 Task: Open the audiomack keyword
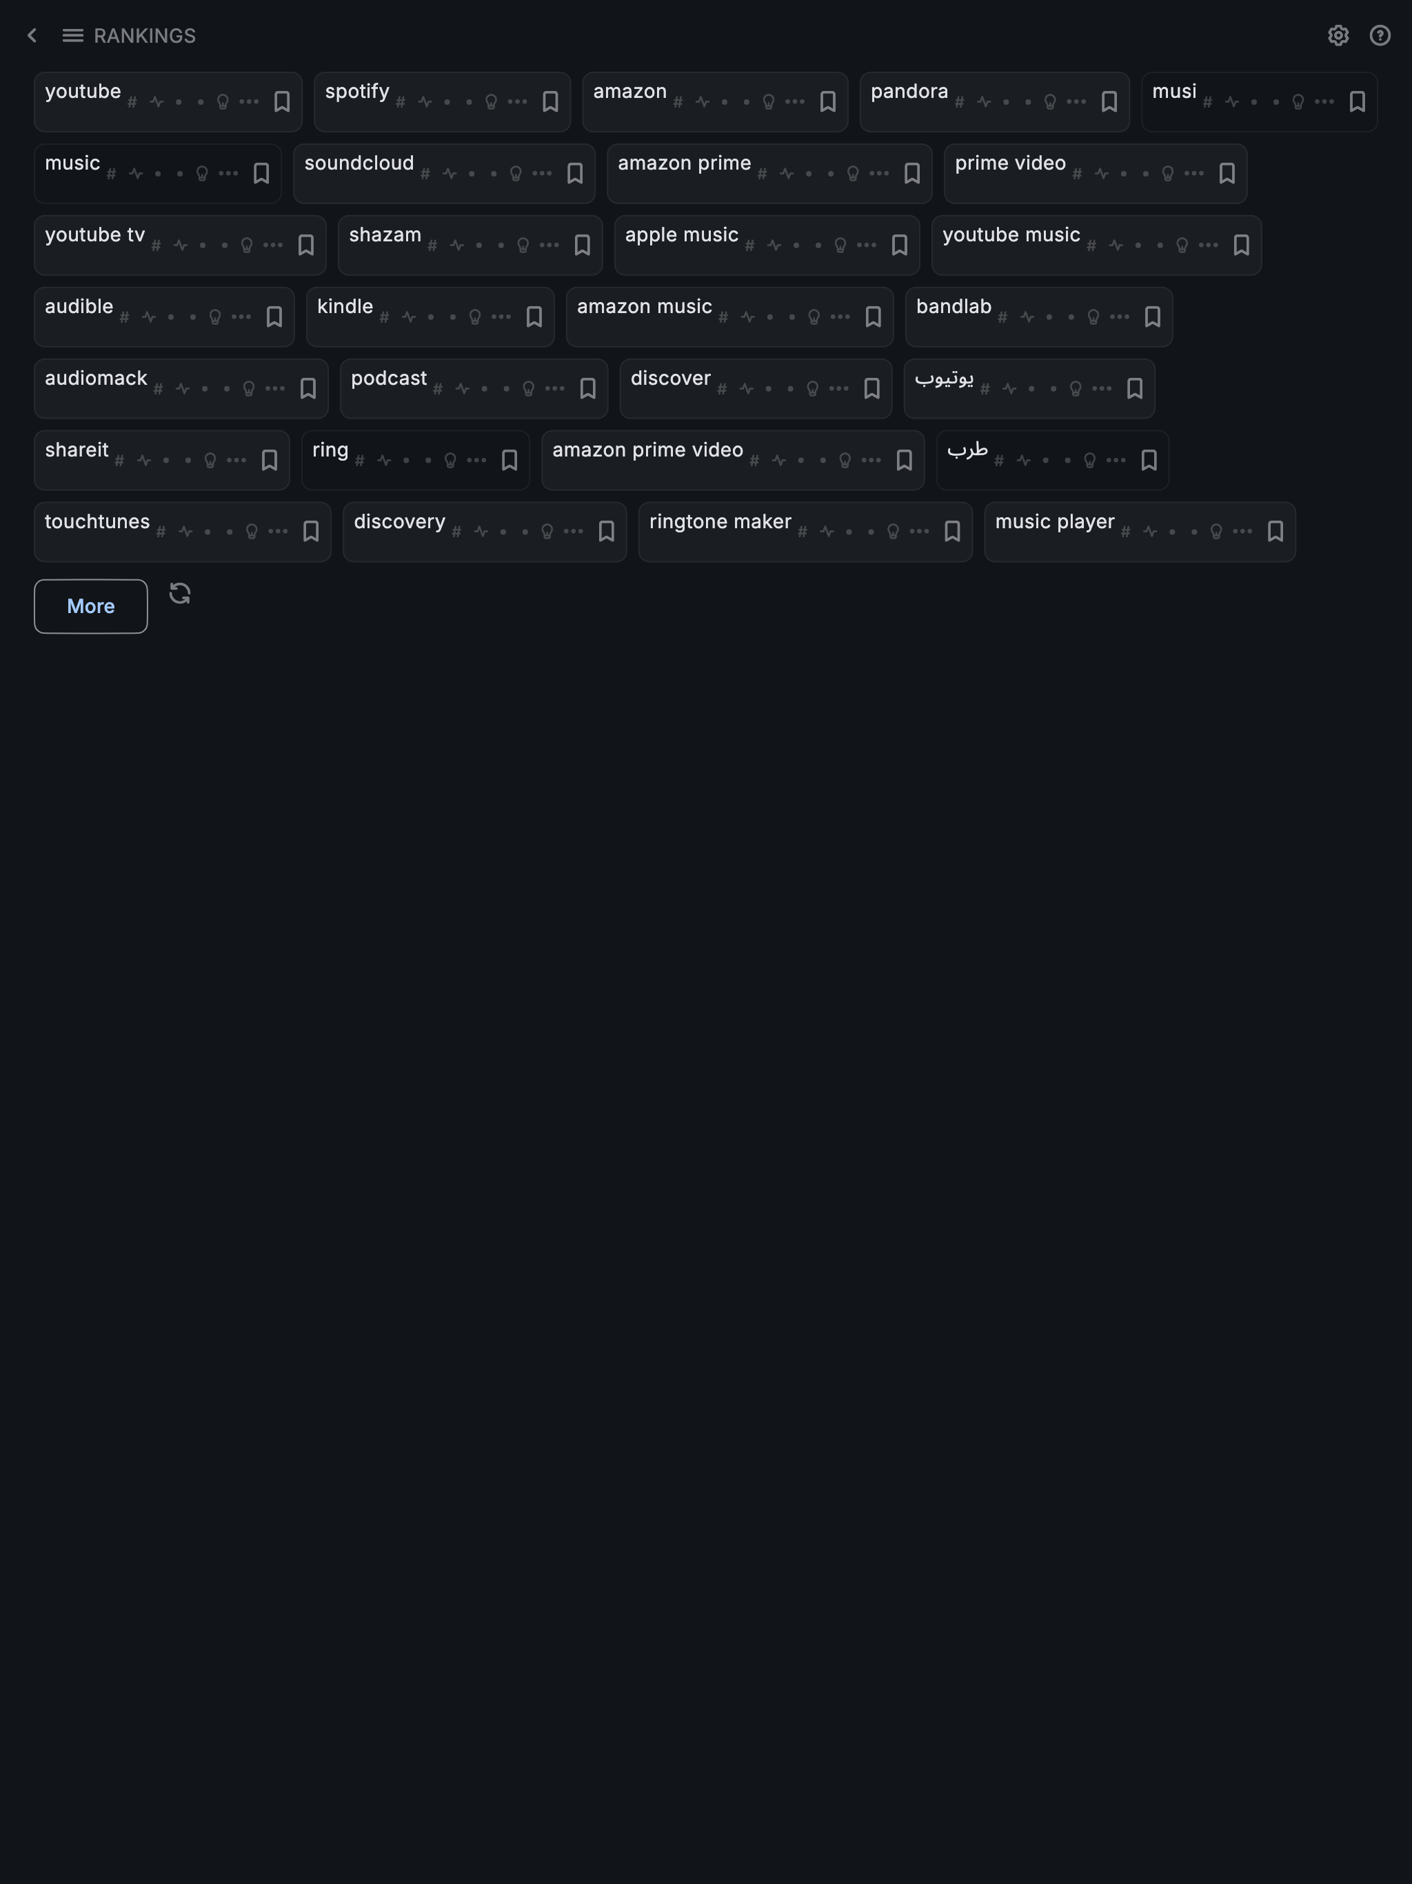pyautogui.click(x=97, y=378)
